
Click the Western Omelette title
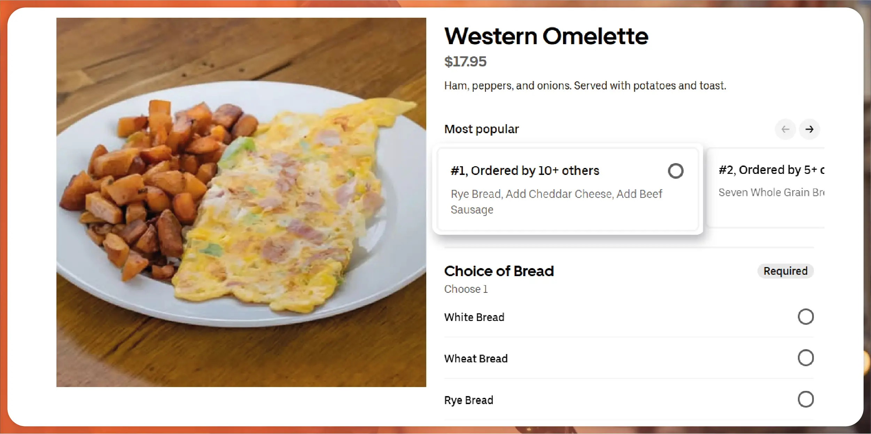[546, 36]
